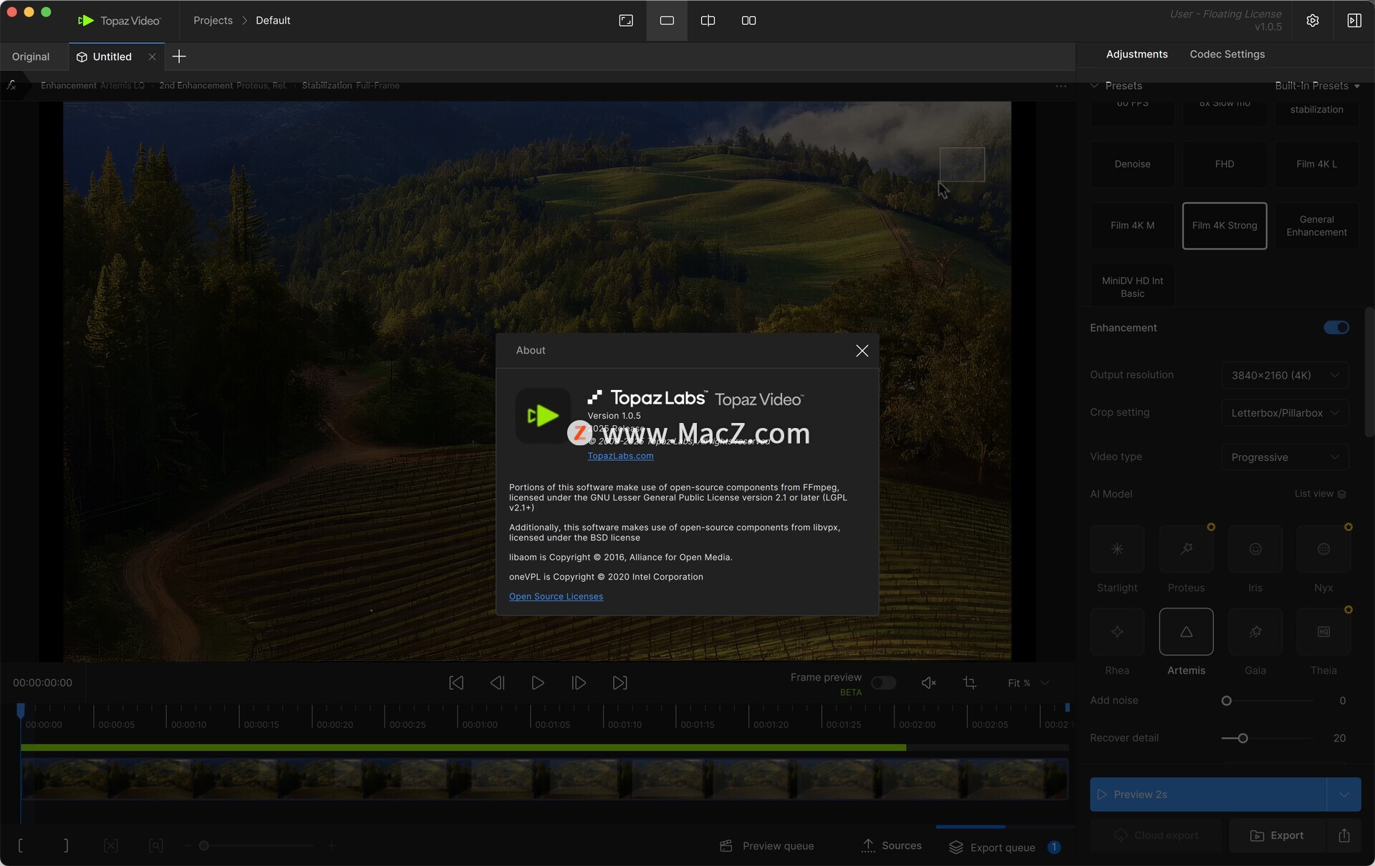The image size is (1375, 866).
Task: Click the crop tool icon
Action: [970, 683]
